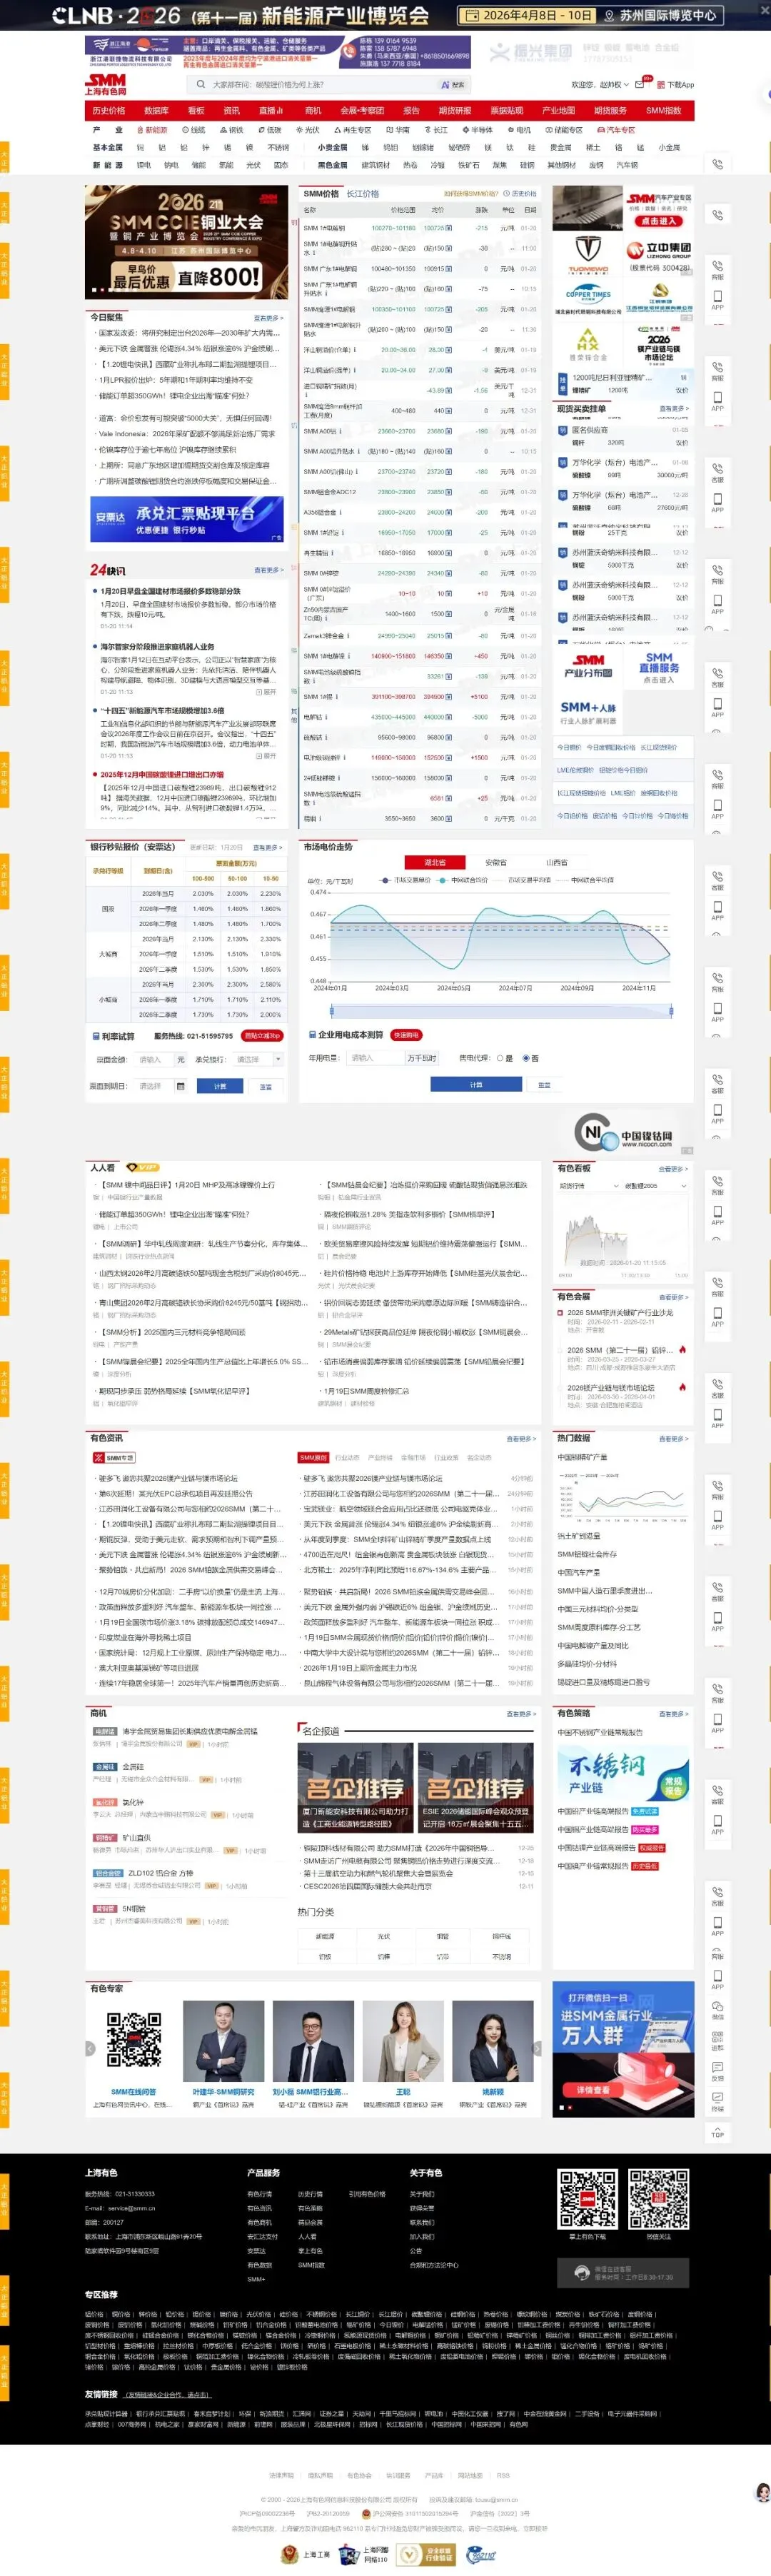The width and height of the screenshot is (771, 2576).
Task: Switch to the 长江价格 tab
Action: [x=362, y=193]
